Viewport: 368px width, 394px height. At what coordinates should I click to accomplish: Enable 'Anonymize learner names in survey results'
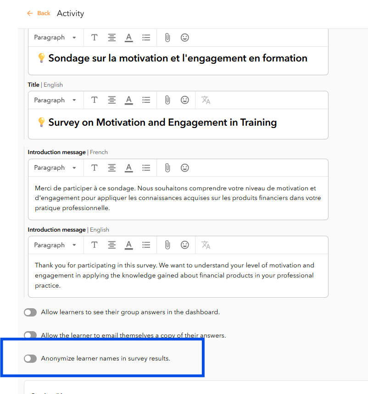coord(30,359)
